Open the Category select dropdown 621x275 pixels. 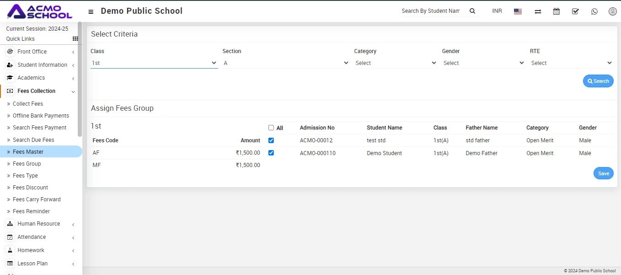click(396, 63)
